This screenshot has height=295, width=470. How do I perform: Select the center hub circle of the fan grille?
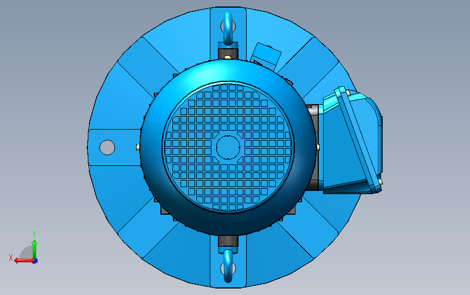(228, 147)
